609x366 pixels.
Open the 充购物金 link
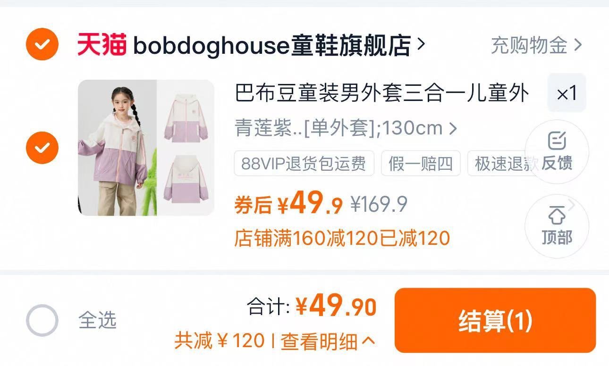[529, 45]
